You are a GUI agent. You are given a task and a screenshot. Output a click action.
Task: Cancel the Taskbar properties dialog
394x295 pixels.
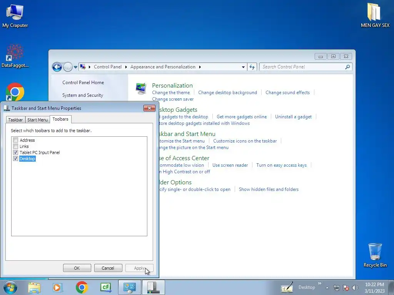point(108,268)
